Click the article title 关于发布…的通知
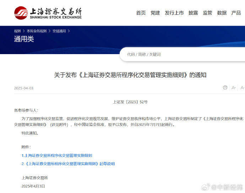245x193 pixels. pos(130,75)
